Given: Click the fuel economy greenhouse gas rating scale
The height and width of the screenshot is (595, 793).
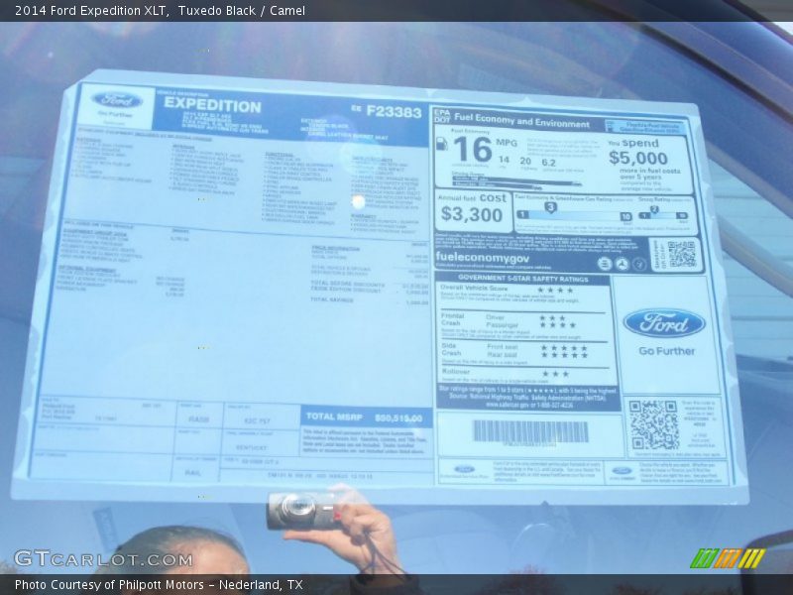Looking at the screenshot, I should [x=574, y=211].
